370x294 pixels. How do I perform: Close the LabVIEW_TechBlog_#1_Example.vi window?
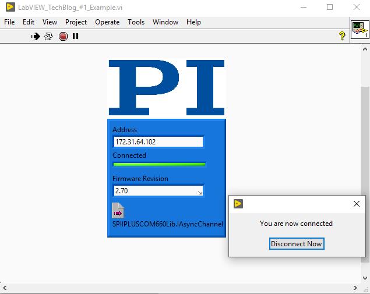[357, 8]
